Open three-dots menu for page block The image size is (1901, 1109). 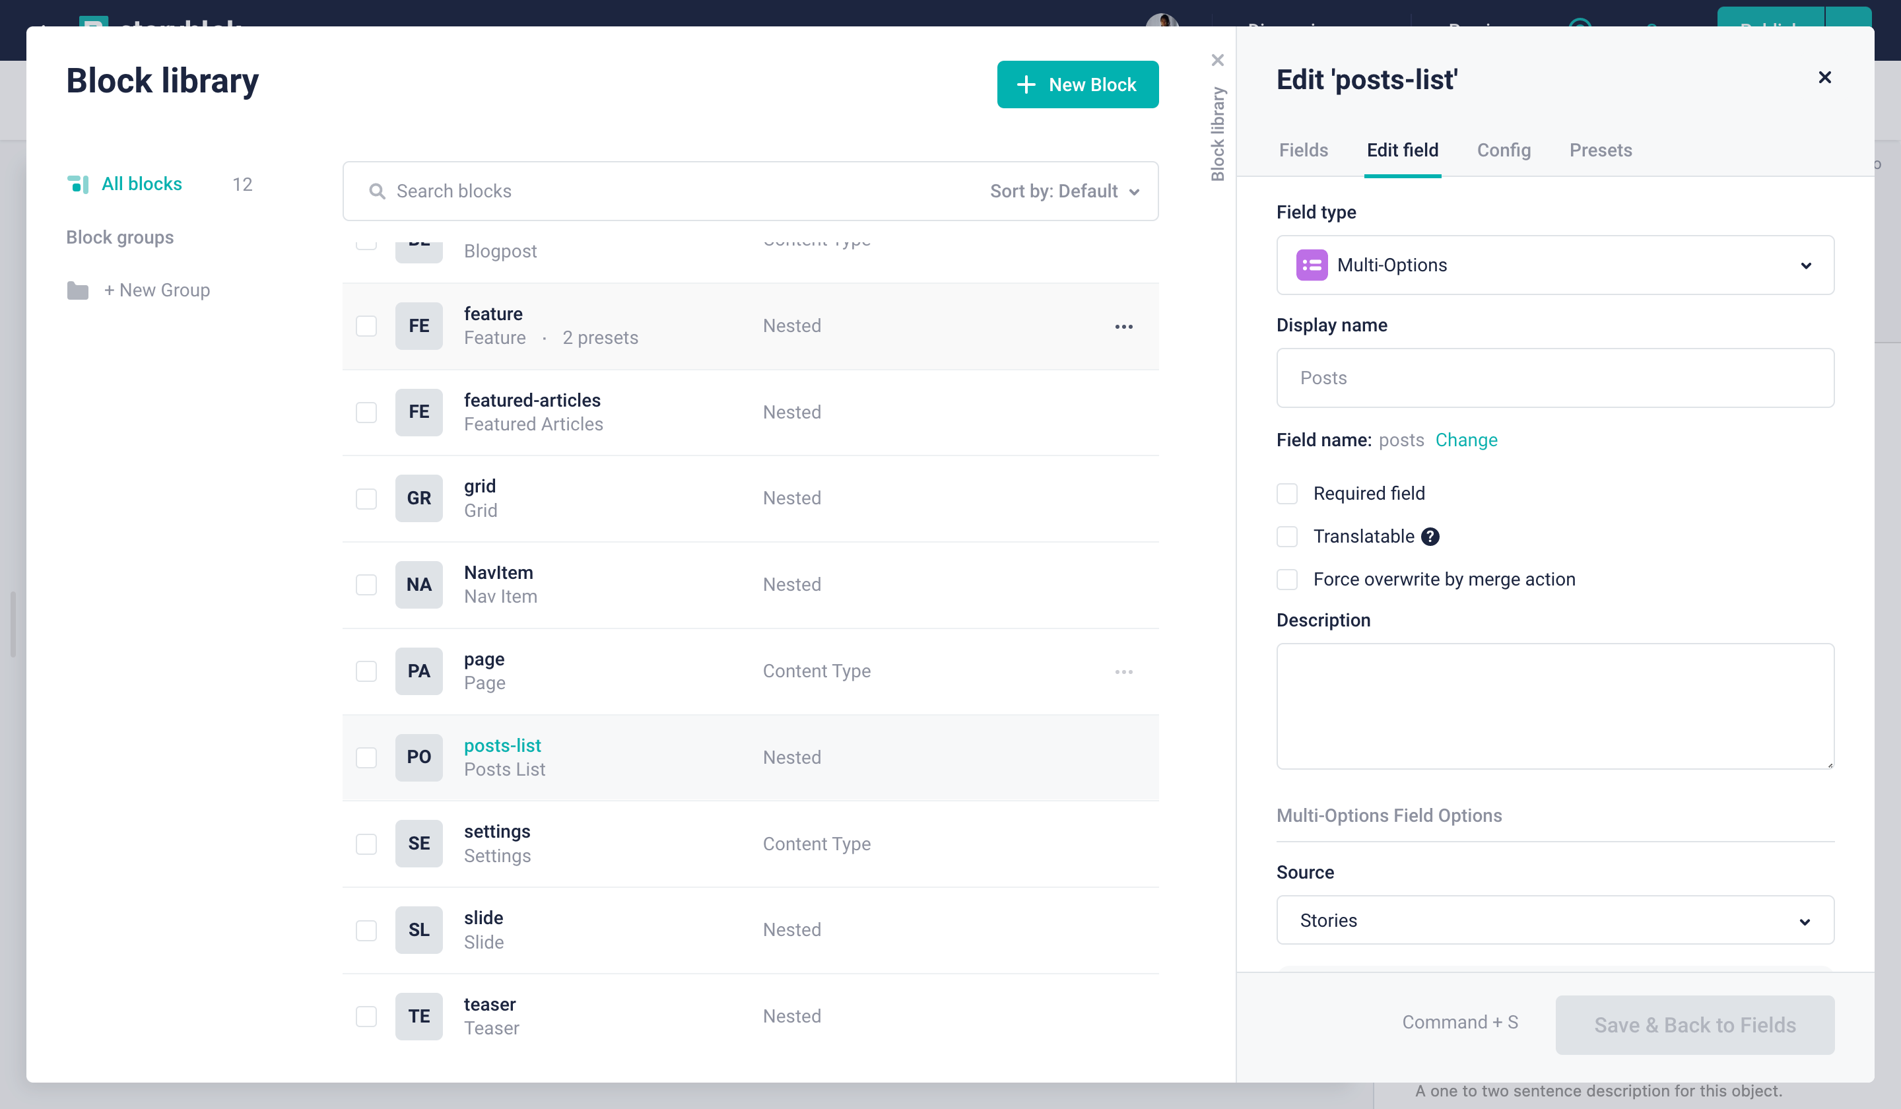click(1124, 672)
